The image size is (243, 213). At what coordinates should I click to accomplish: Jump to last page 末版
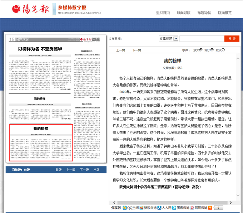[96, 170]
